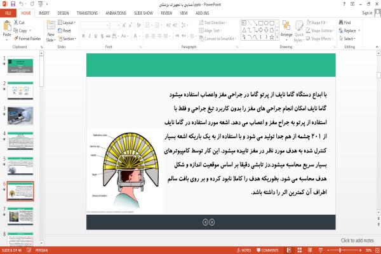Toggle Underline formatting

click(x=96, y=36)
